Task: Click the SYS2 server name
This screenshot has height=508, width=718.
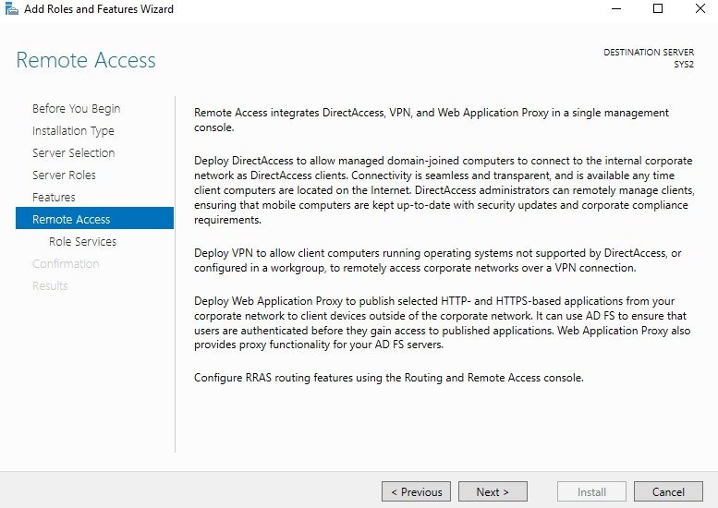Action: tap(684, 64)
